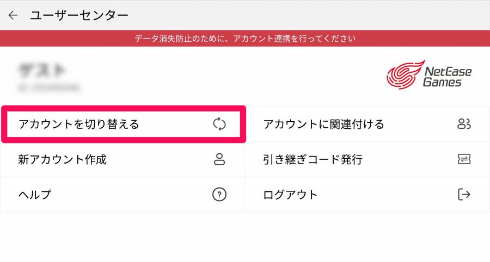The width and height of the screenshot is (490, 262).
Task: Click the logout door-arrow icon
Action: [464, 195]
